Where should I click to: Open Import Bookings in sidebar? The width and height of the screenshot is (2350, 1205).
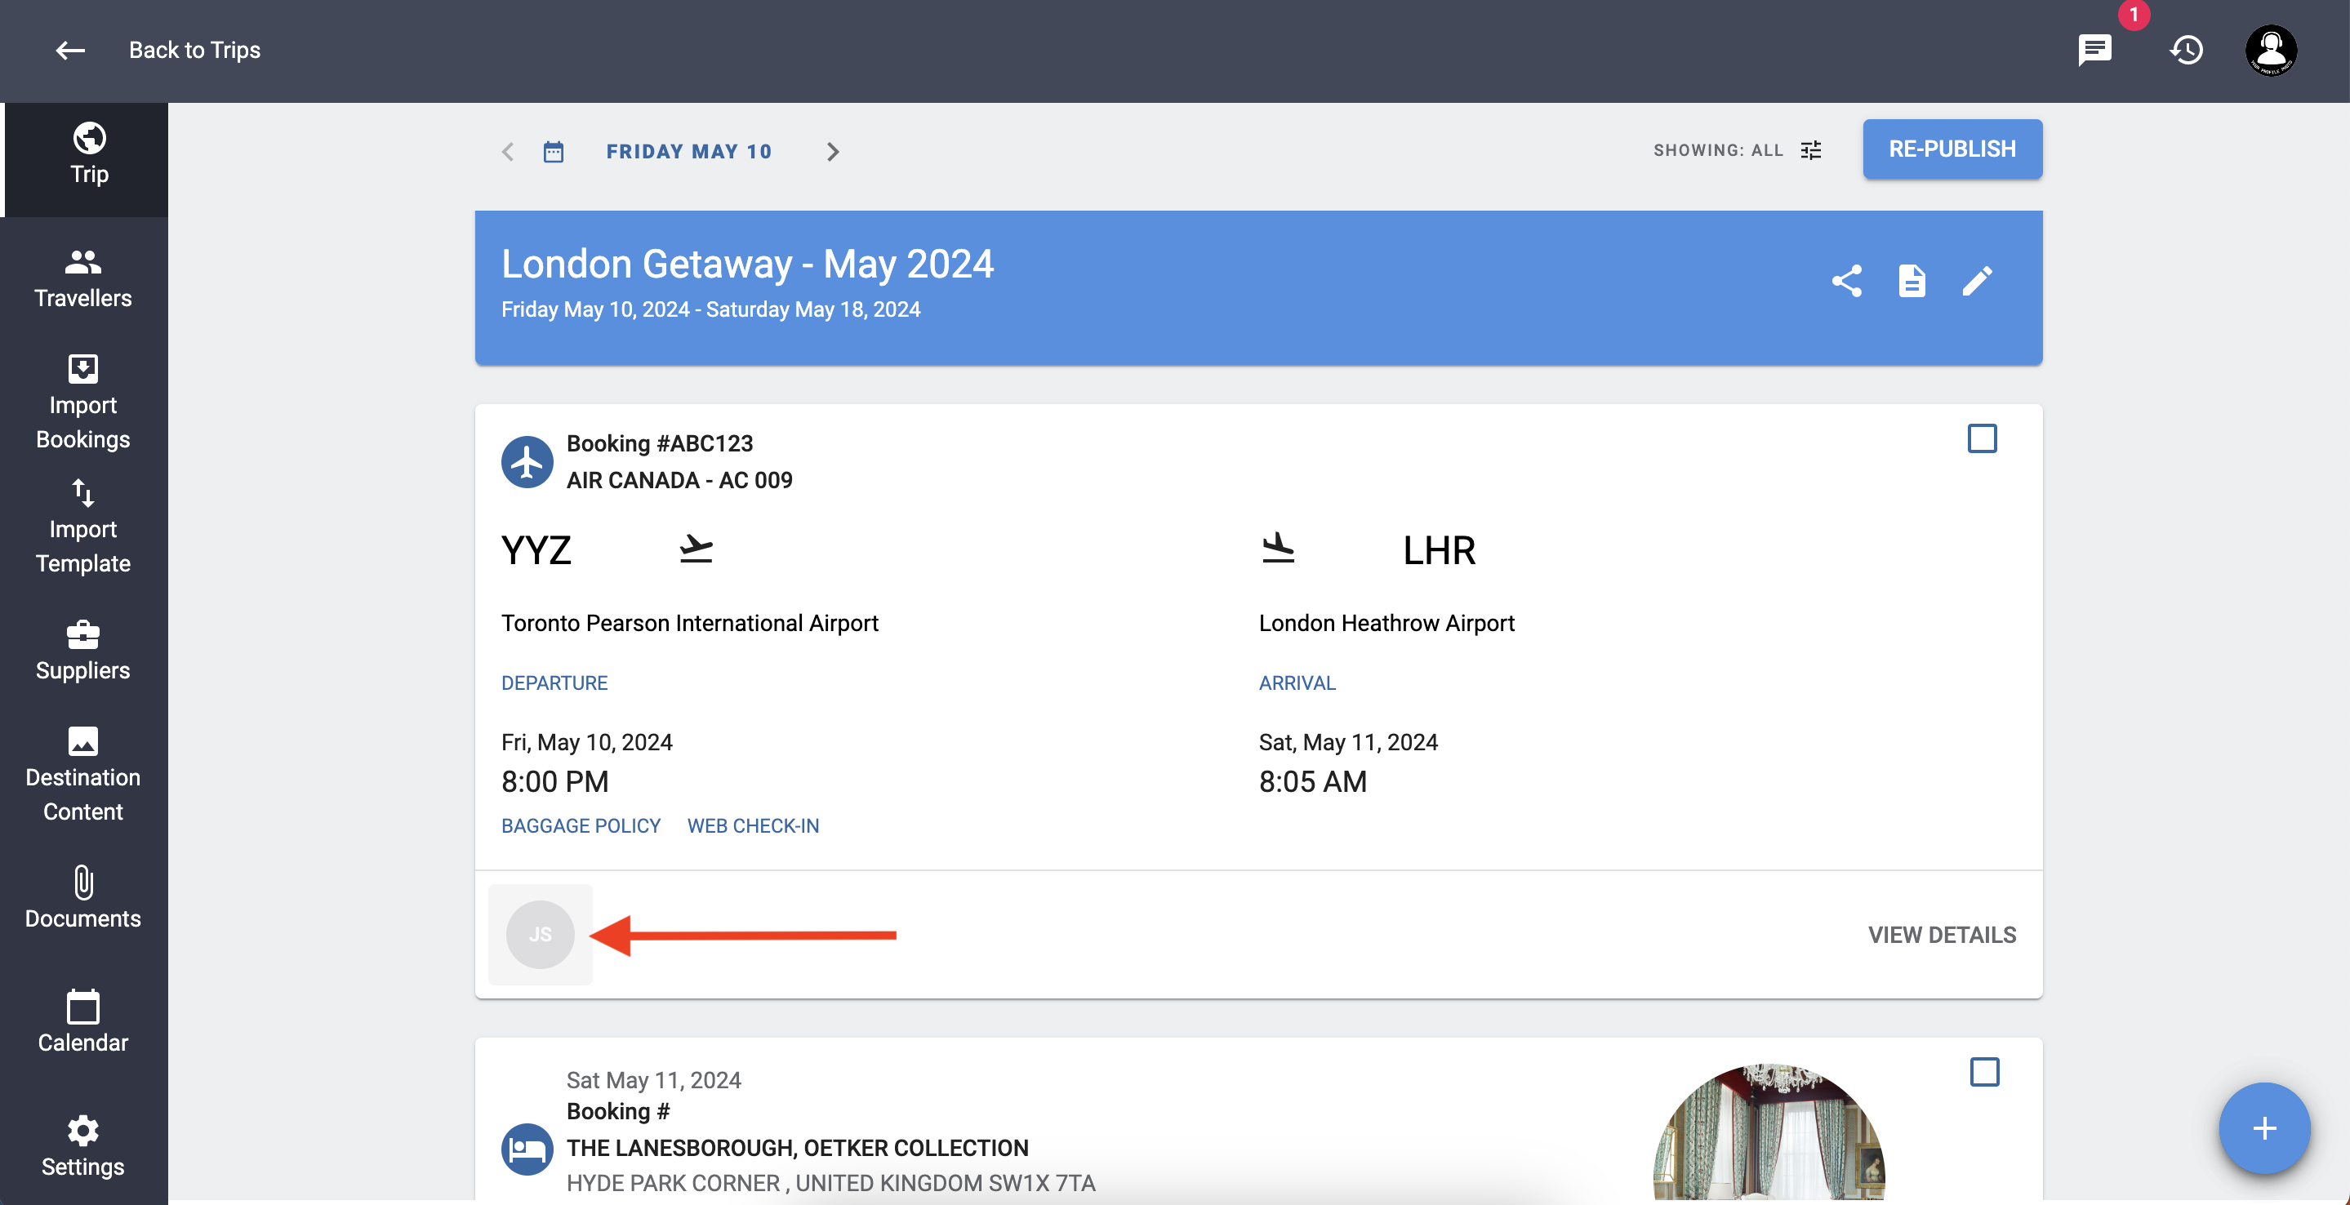[83, 403]
